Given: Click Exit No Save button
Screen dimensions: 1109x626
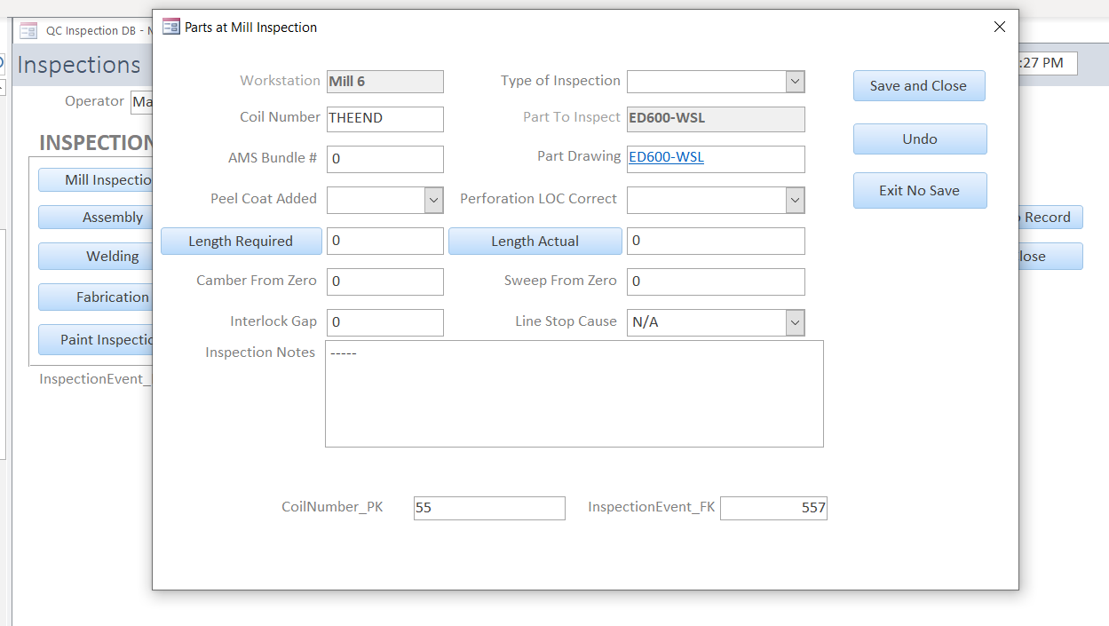Looking at the screenshot, I should tap(919, 191).
